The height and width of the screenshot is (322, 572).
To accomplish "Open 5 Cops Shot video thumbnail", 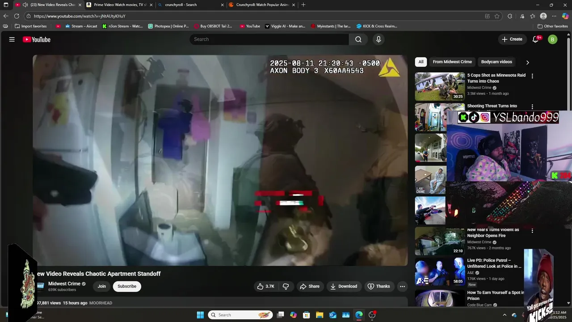I will [x=440, y=87].
